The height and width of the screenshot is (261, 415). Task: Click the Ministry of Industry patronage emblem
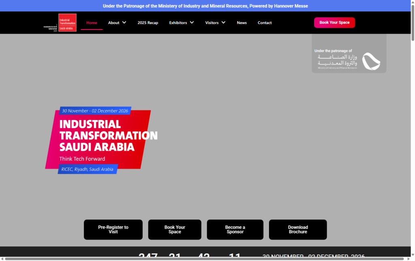[x=349, y=60]
